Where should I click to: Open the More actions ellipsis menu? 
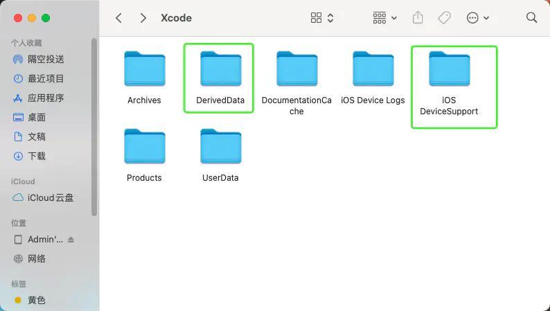click(x=472, y=18)
